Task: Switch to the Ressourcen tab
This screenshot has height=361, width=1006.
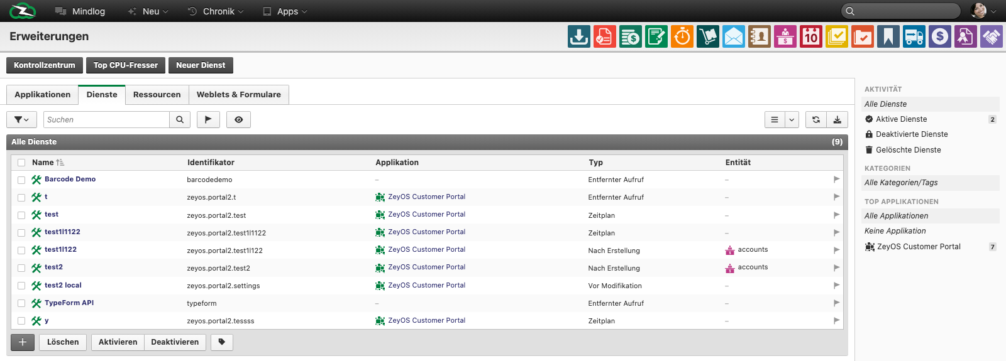Action: (x=157, y=95)
